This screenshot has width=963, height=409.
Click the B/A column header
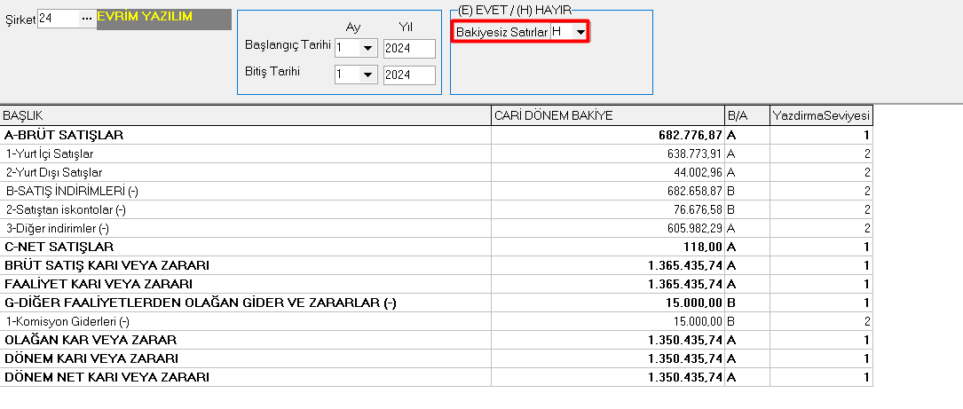(x=746, y=115)
